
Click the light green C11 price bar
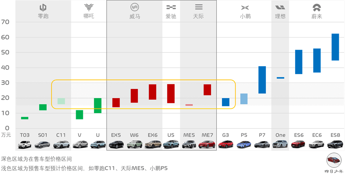pyautogui.click(x=61, y=101)
